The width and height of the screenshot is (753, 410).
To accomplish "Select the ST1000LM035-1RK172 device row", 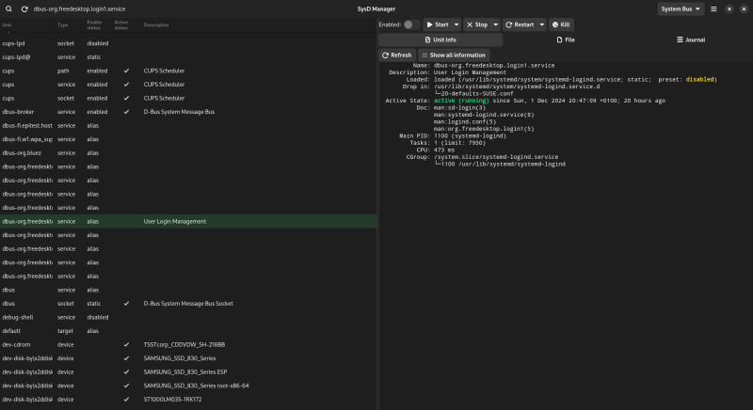I will point(188,400).
